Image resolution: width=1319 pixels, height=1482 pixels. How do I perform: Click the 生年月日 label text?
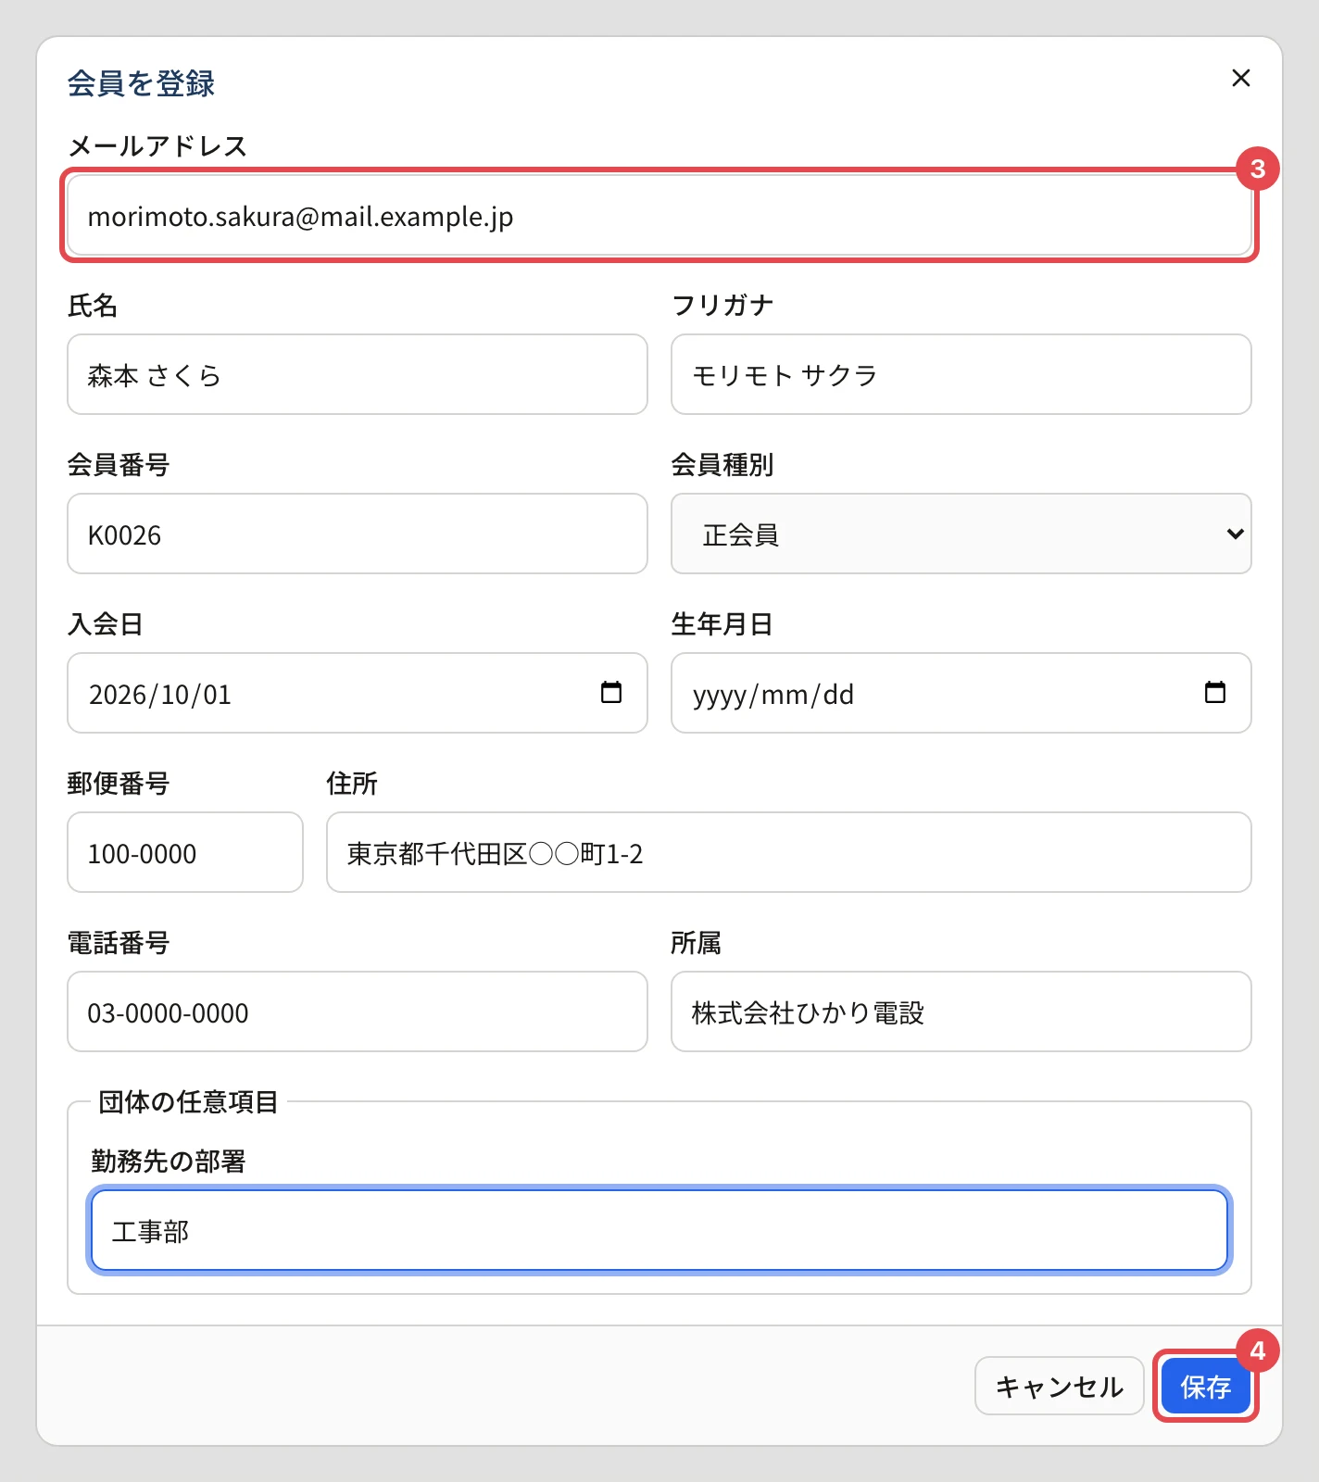[x=722, y=624]
